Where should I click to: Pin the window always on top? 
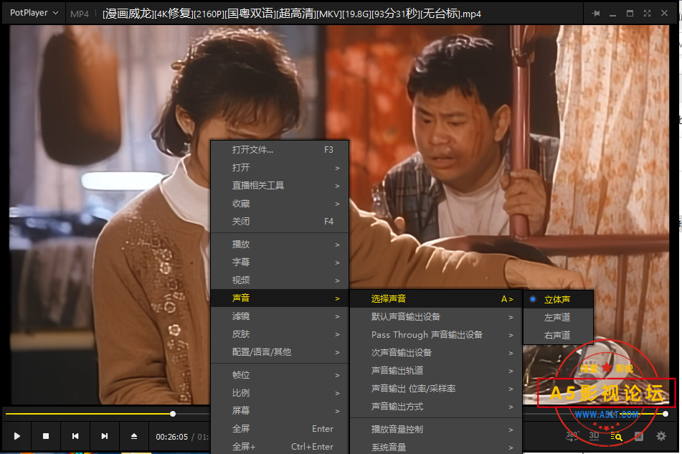[596, 14]
